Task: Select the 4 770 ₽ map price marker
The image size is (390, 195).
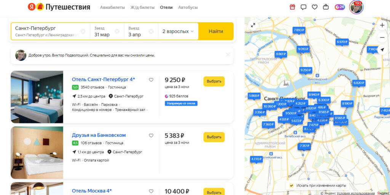Action: click(256, 160)
